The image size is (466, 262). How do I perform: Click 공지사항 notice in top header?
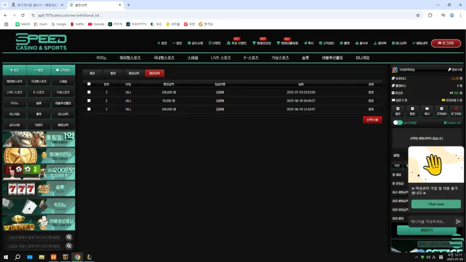tap(195, 43)
